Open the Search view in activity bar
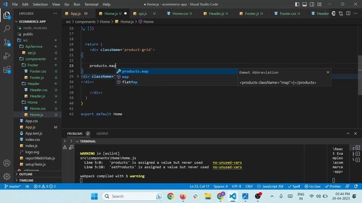The image size is (362, 203). tap(7, 29)
